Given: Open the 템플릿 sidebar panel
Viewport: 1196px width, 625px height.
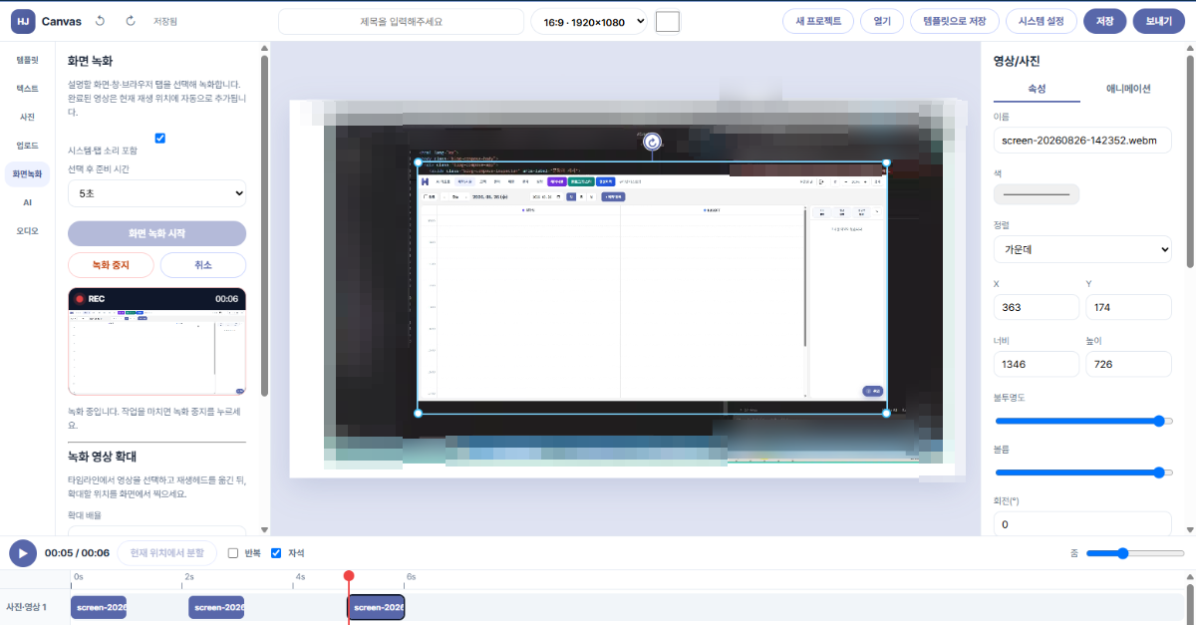Looking at the screenshot, I should point(27,60).
